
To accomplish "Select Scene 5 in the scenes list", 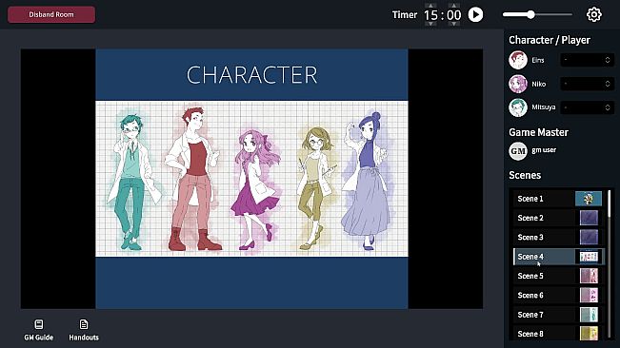I will click(x=559, y=276).
